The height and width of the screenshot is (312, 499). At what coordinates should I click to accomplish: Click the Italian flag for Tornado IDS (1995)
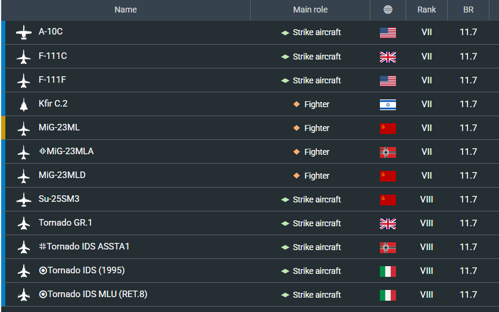tap(388, 271)
